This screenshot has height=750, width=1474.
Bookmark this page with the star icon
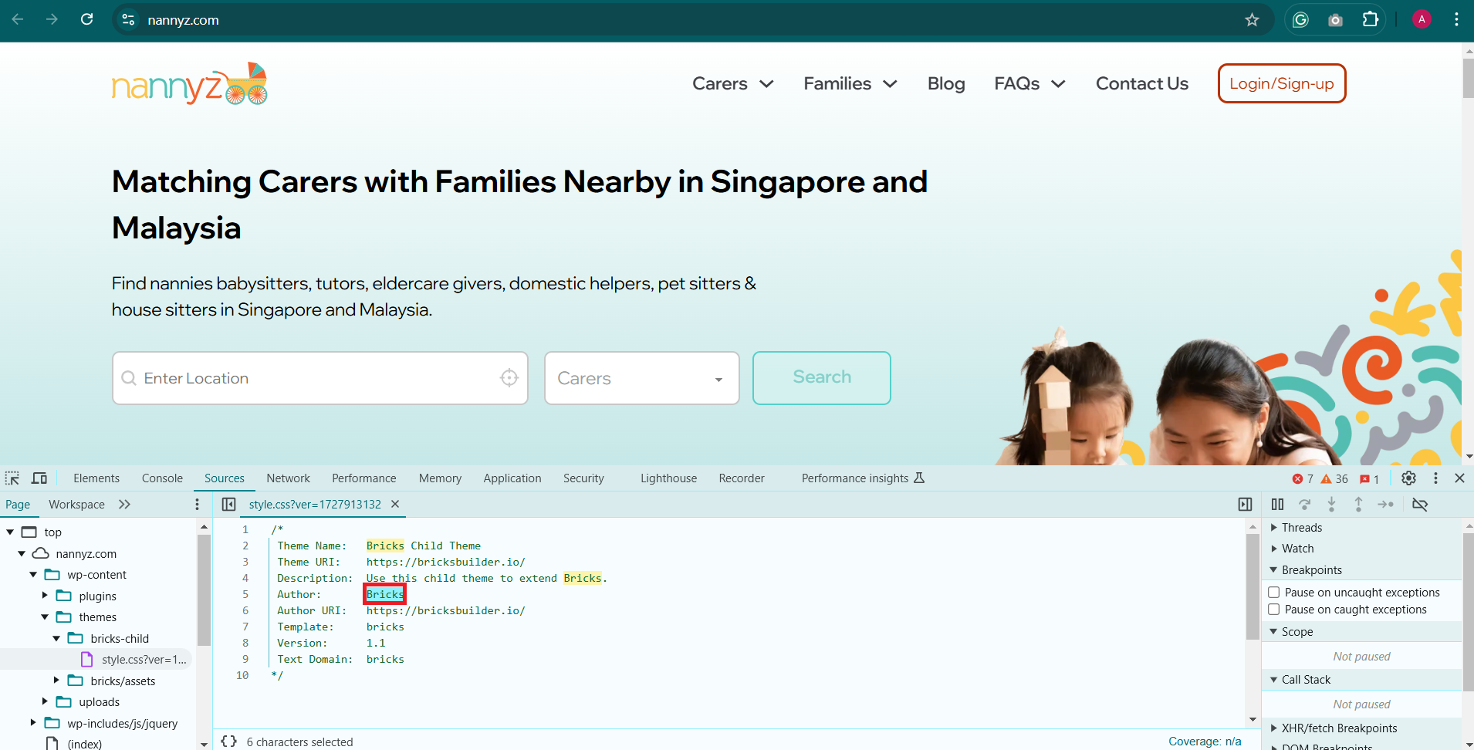pos(1252,19)
